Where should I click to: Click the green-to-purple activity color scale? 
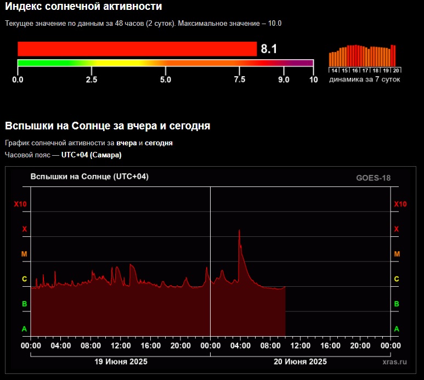[x=165, y=63]
